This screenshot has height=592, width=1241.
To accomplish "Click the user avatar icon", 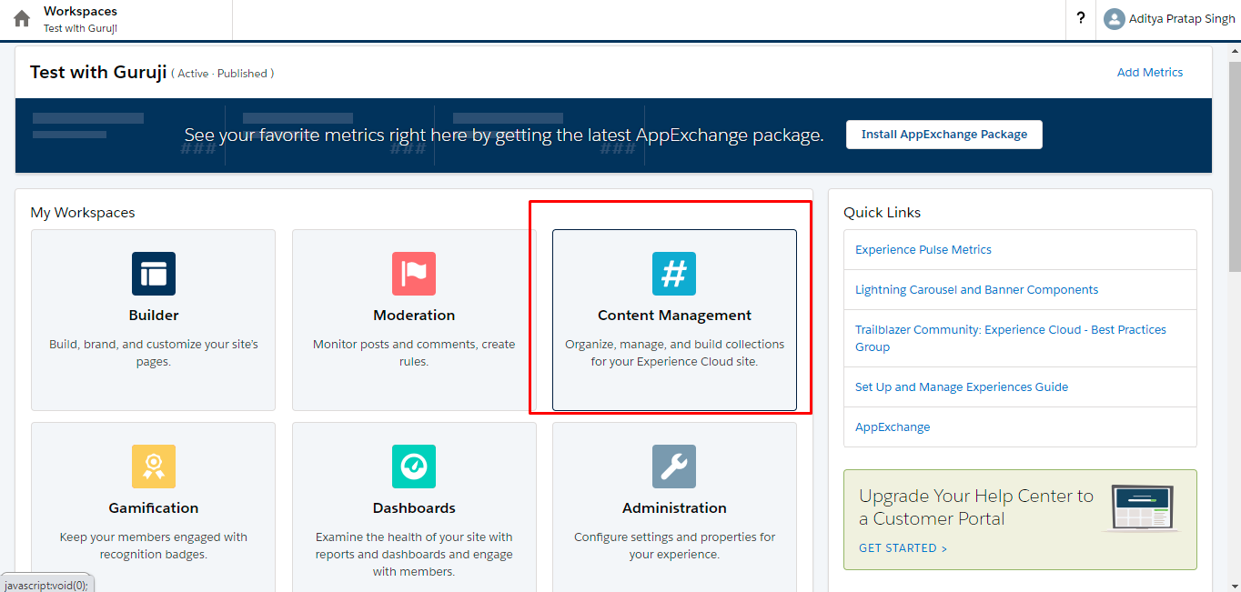I will (1114, 19).
